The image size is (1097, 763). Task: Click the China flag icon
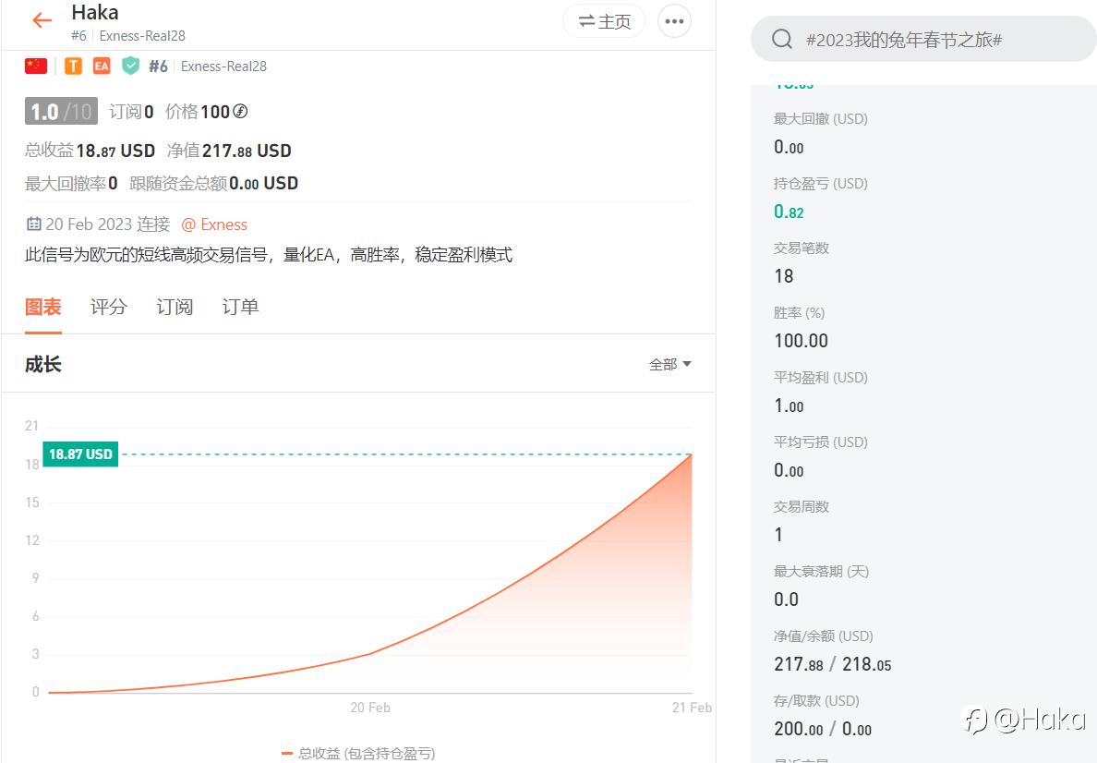click(x=36, y=66)
